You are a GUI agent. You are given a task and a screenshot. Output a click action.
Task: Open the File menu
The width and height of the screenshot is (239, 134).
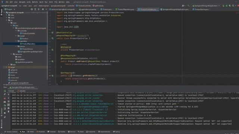tap(7, 2)
